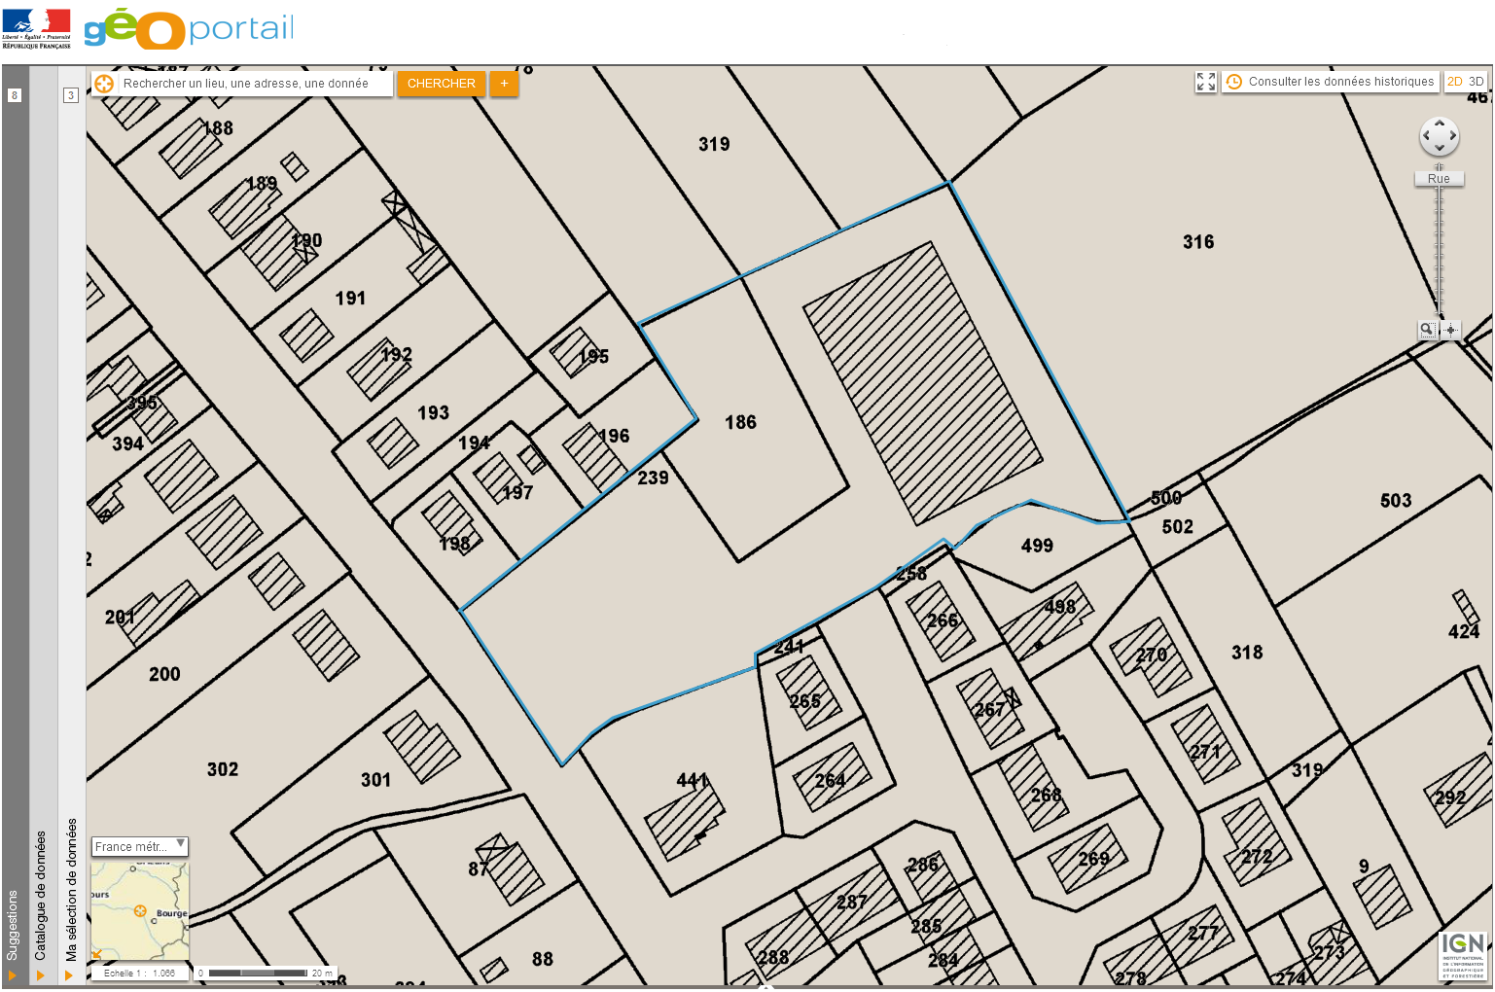
Task: Click the geolocation target icon in search bar
Action: coord(104,84)
